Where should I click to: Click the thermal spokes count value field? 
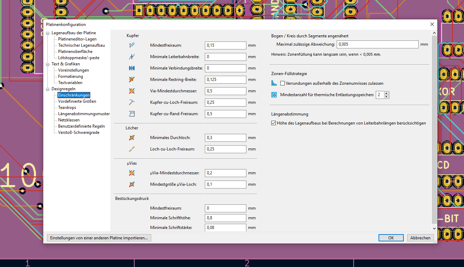[380, 95]
